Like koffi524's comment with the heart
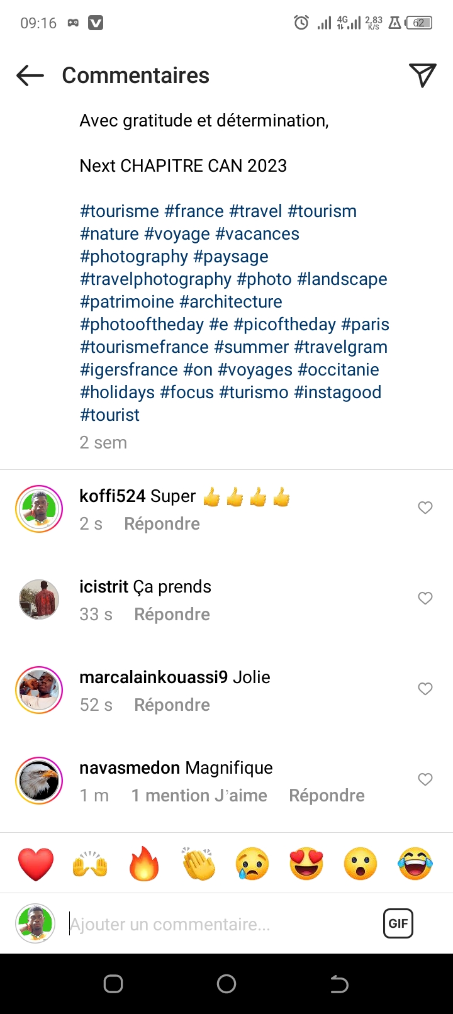 click(x=425, y=508)
